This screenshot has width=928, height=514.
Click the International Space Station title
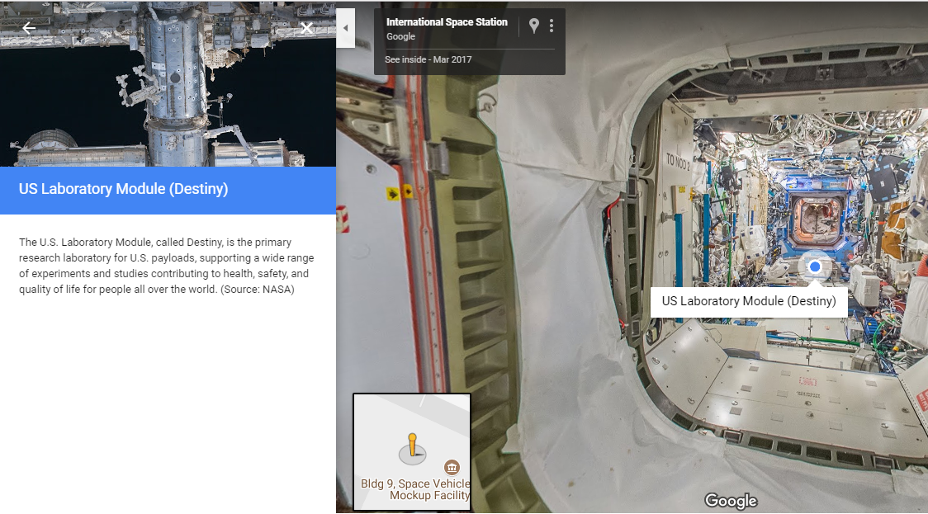coord(447,22)
